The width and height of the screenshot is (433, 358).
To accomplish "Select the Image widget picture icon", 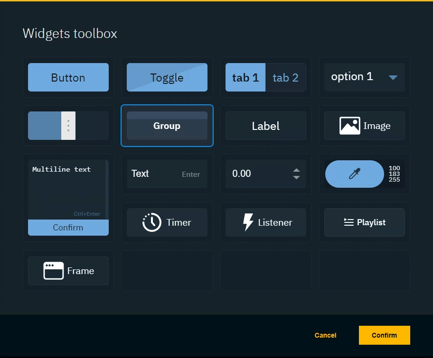I will (349, 126).
